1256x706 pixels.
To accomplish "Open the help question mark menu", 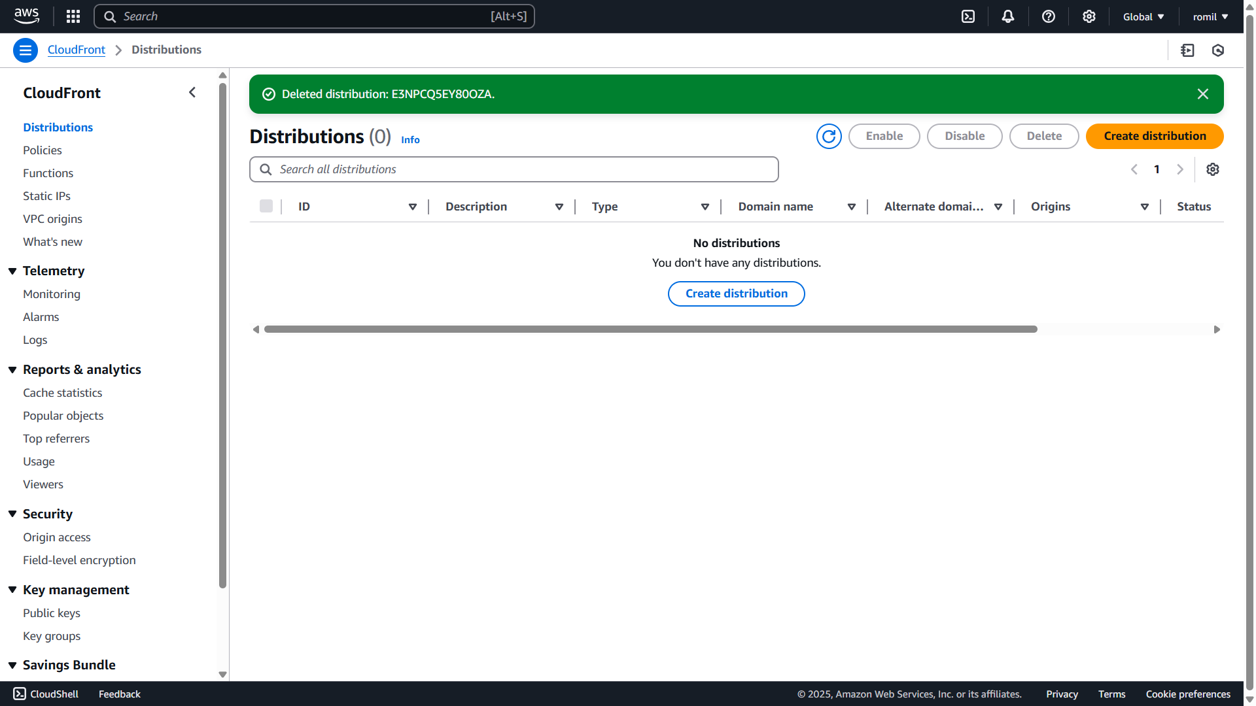I will pyautogui.click(x=1049, y=16).
